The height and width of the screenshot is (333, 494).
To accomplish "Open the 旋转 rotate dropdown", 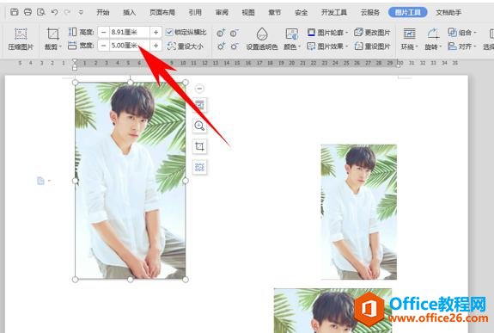I will 433,39.
